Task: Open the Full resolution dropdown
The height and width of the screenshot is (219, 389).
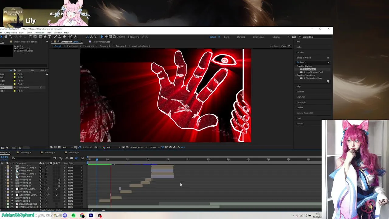Action: (114, 147)
